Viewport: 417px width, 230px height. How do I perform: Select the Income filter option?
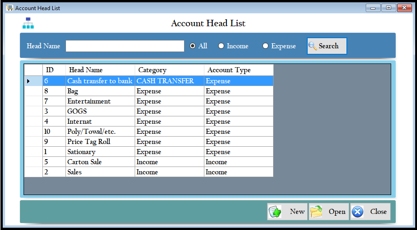[x=221, y=46]
